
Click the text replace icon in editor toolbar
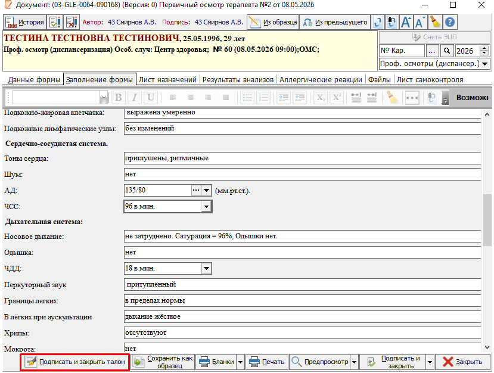click(x=432, y=98)
